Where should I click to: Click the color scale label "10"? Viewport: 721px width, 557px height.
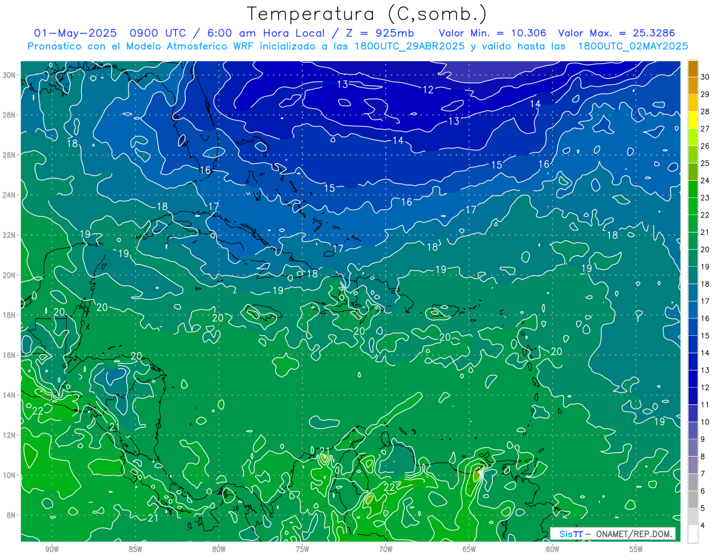[x=705, y=422]
